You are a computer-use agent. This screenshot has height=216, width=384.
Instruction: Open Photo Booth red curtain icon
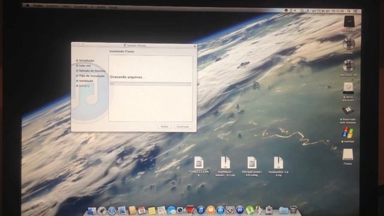click(191, 210)
